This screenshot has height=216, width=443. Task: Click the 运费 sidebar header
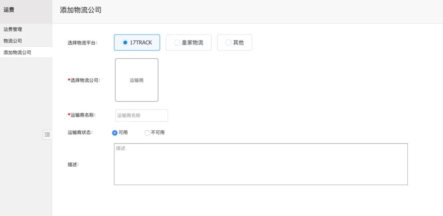[x=9, y=10]
